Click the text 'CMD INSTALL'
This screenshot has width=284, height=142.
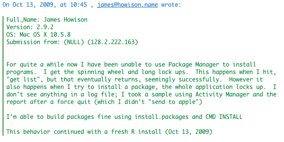pyautogui.click(x=224, y=117)
